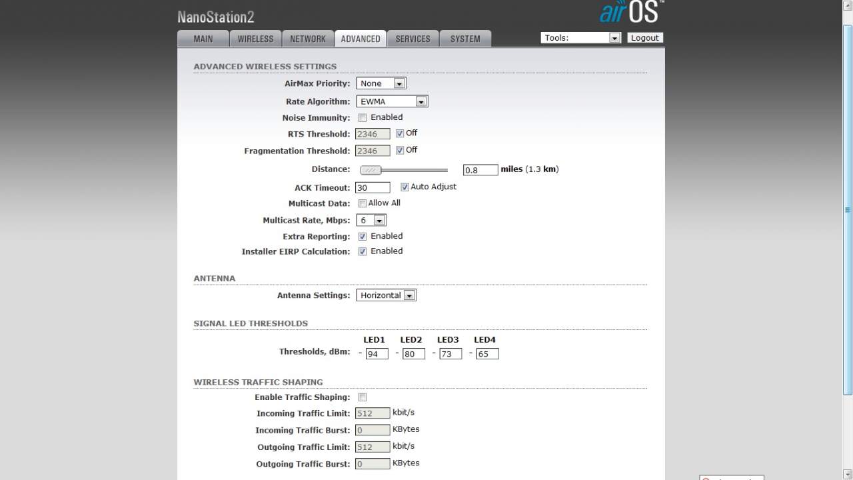Click the SIGNAL LED THRESHOLDS heading
This screenshot has width=853, height=480.
pyautogui.click(x=251, y=323)
